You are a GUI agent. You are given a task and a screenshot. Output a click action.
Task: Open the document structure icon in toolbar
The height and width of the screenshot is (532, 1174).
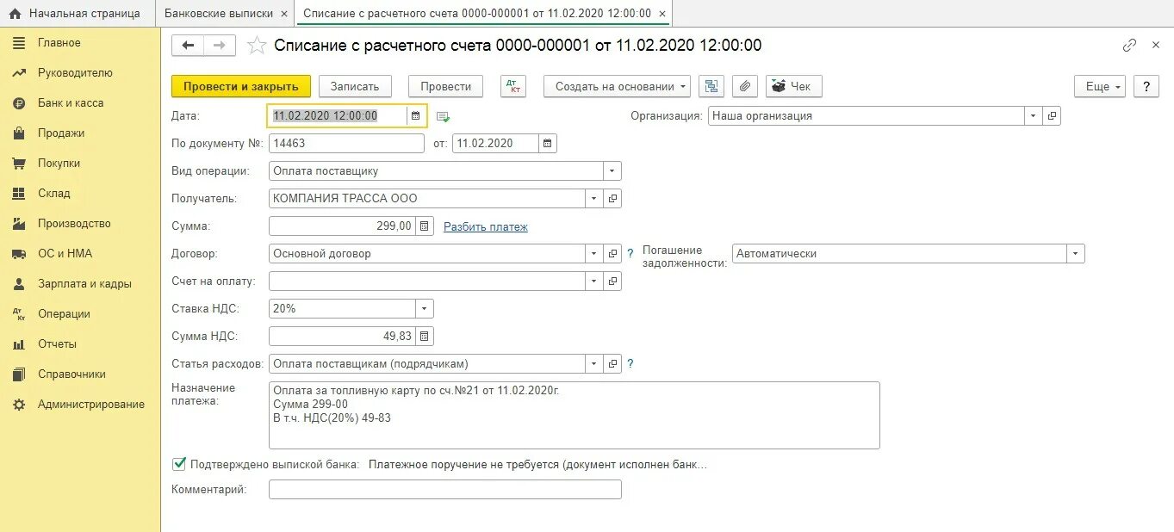[x=711, y=86]
